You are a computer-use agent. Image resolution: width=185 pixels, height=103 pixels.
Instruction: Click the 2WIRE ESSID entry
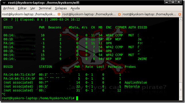142,59
